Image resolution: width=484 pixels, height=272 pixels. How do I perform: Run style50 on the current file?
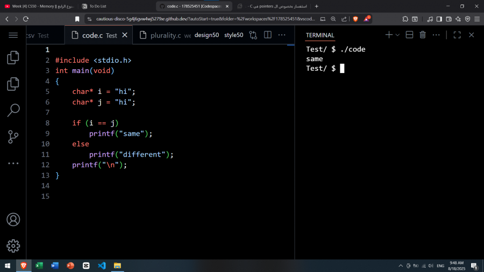[x=234, y=35]
